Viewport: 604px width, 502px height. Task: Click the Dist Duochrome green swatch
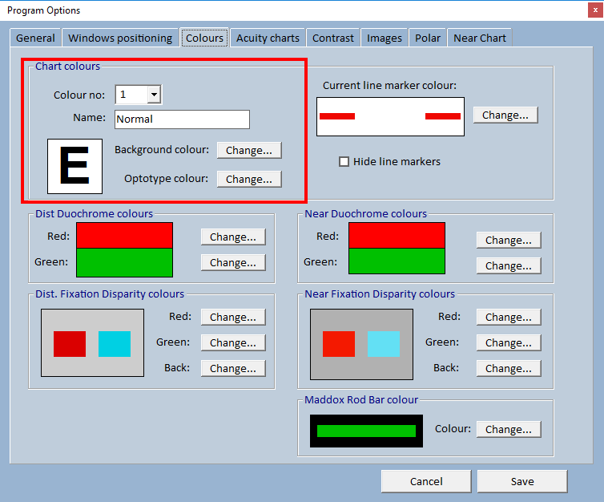coord(124,262)
